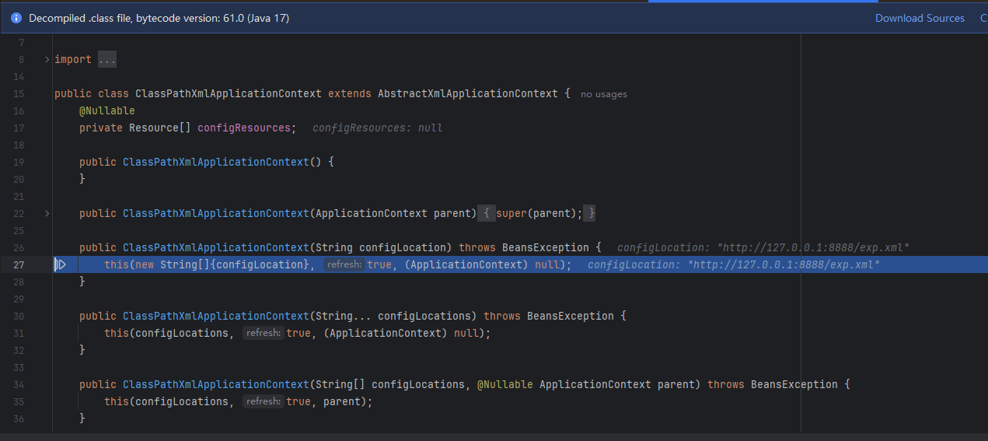Click the 'no usages' hint on the class line
The width and height of the screenshot is (988, 441).
604,94
